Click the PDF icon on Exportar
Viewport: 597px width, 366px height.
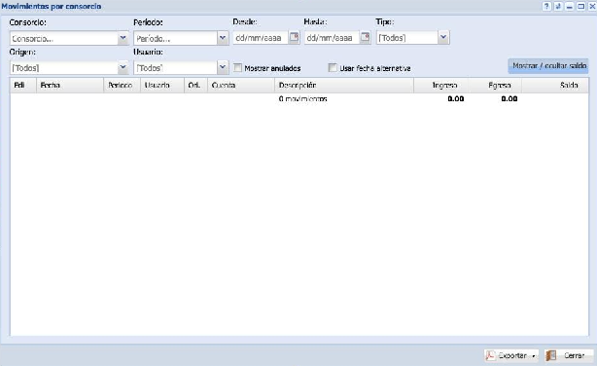click(490, 355)
